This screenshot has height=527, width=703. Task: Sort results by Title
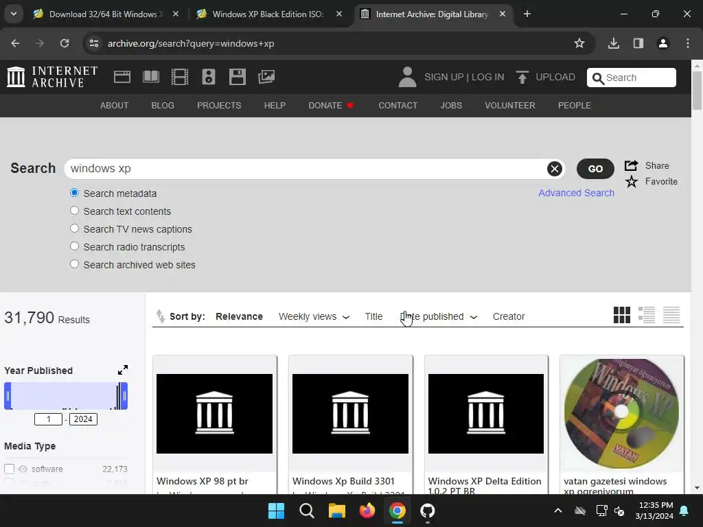coord(373,316)
